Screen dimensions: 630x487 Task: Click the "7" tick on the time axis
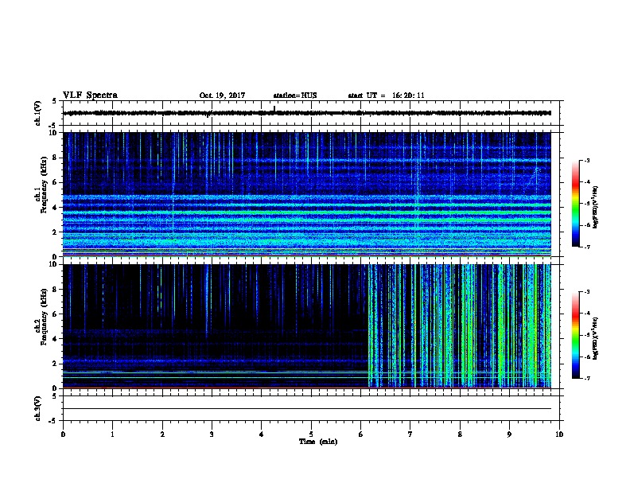pyautogui.click(x=410, y=434)
